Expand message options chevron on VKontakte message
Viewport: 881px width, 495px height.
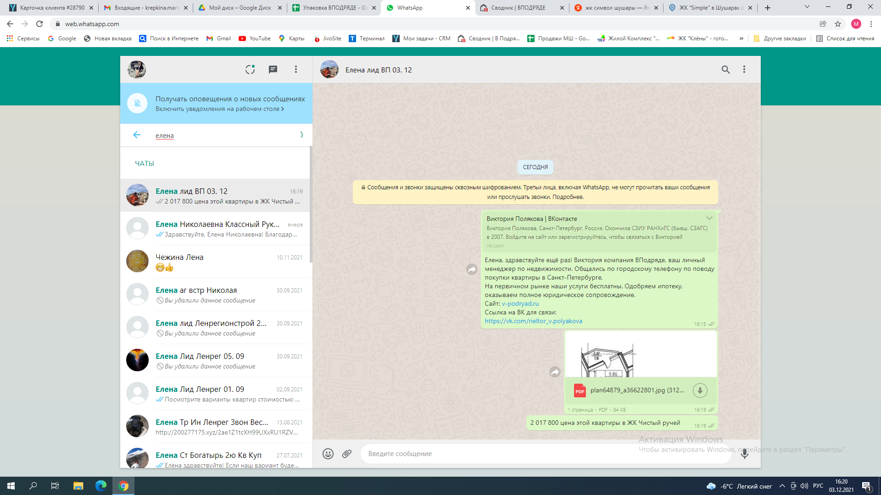709,218
